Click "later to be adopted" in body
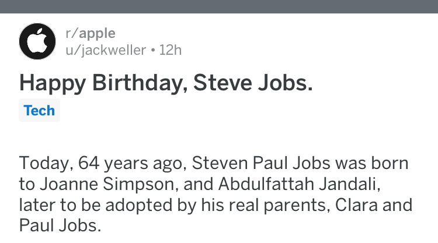This screenshot has width=438, height=243. [96, 205]
